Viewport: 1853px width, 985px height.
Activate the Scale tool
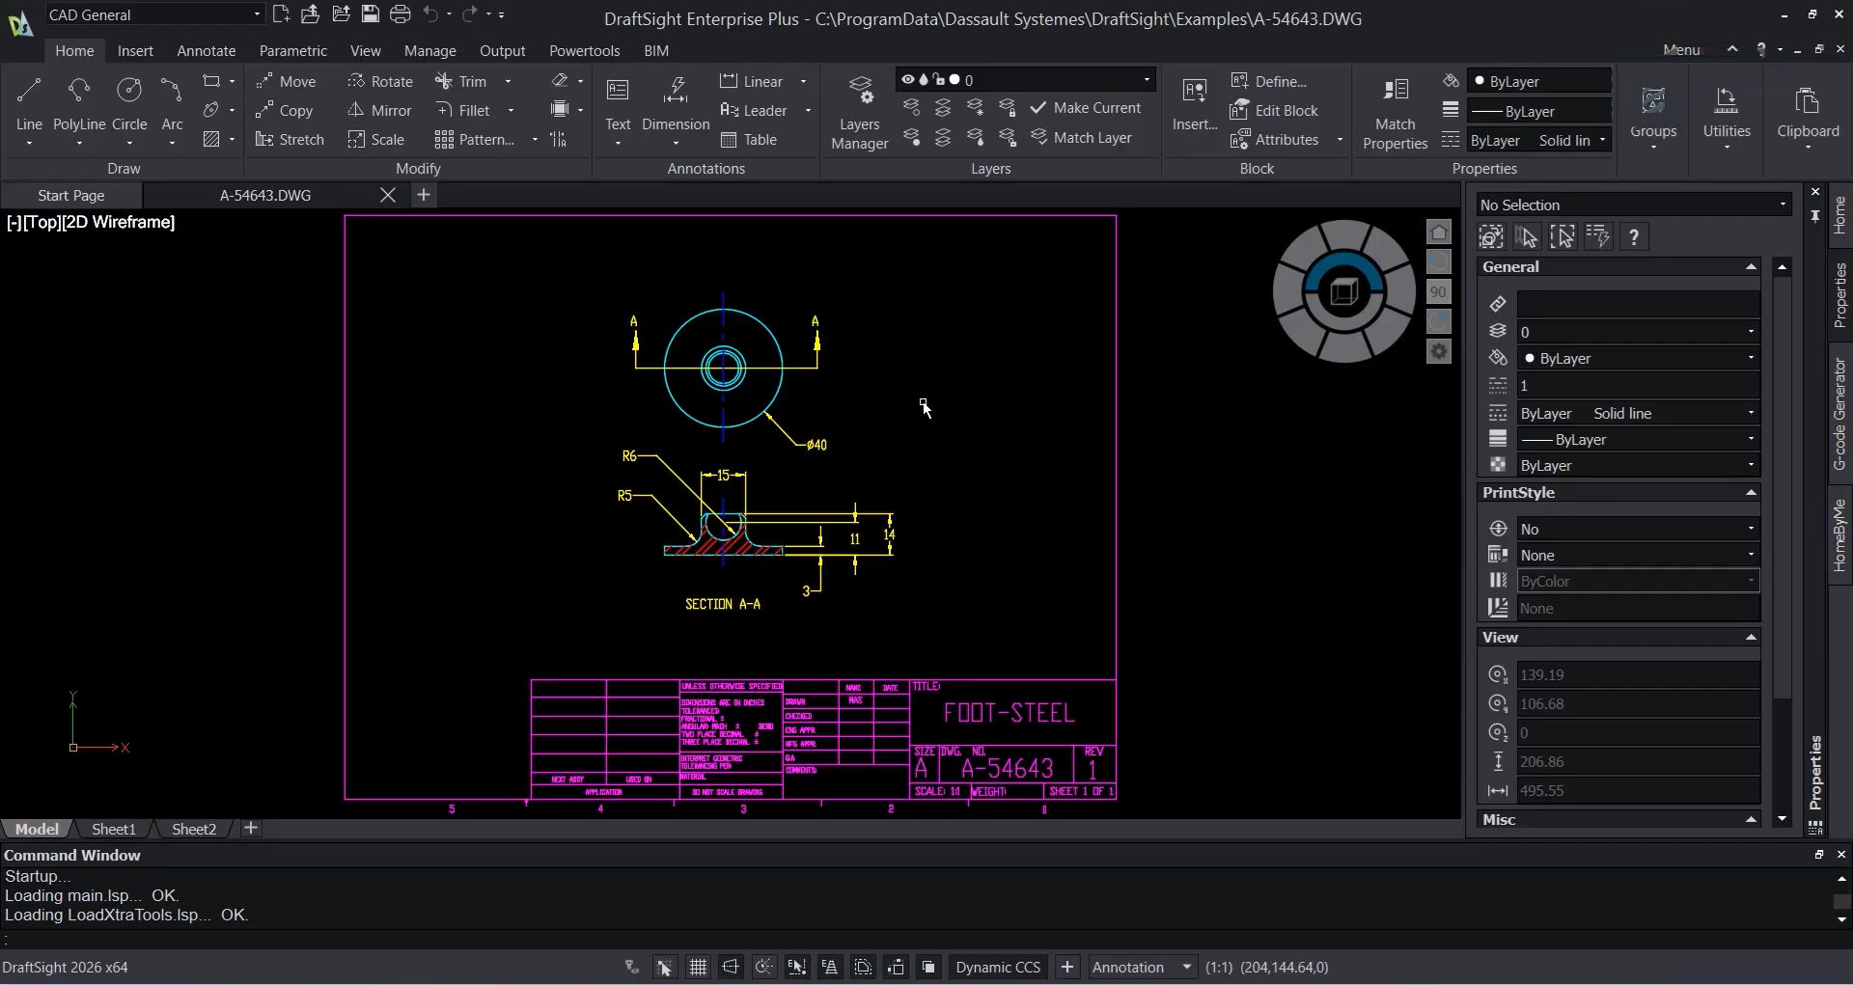point(376,140)
